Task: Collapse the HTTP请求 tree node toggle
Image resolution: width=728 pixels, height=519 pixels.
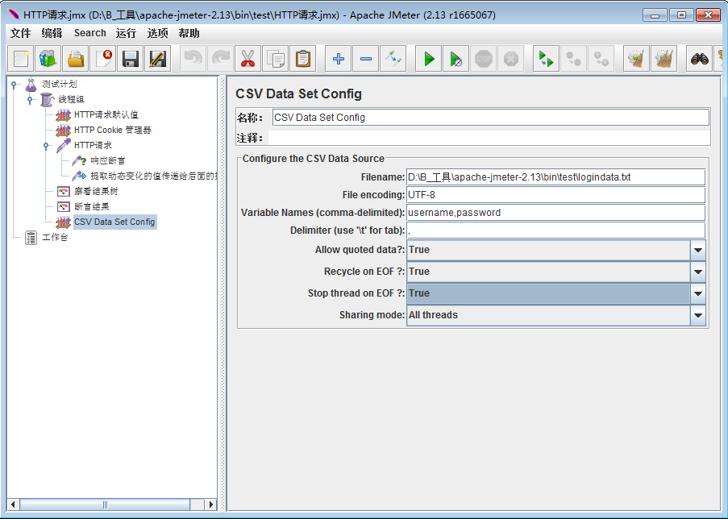Action: 46,146
